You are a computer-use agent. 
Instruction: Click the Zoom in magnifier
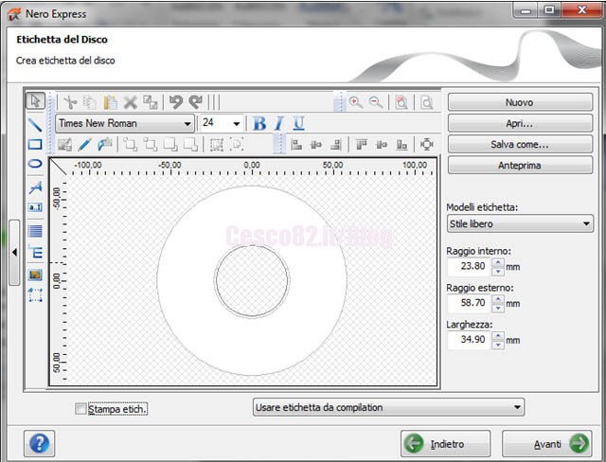(356, 102)
